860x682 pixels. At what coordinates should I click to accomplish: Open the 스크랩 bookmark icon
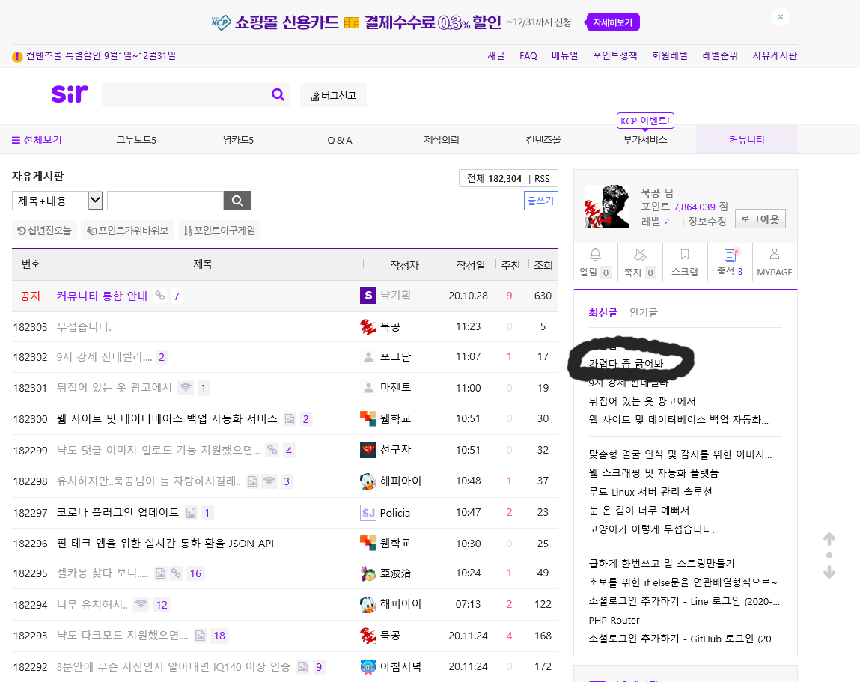pos(685,255)
